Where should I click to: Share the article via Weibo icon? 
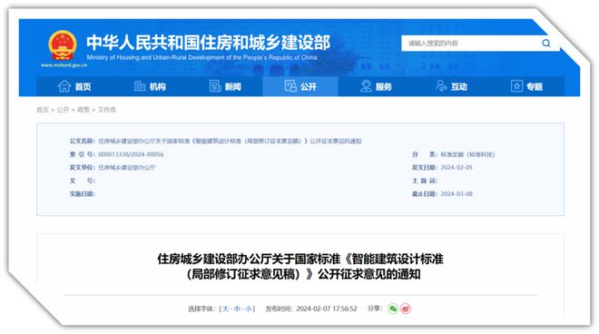click(406, 309)
